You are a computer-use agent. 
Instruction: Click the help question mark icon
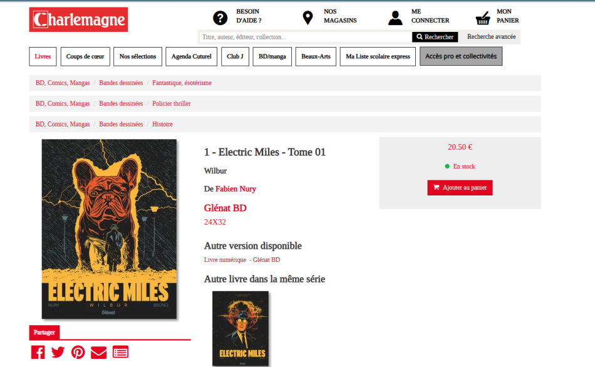click(x=220, y=18)
